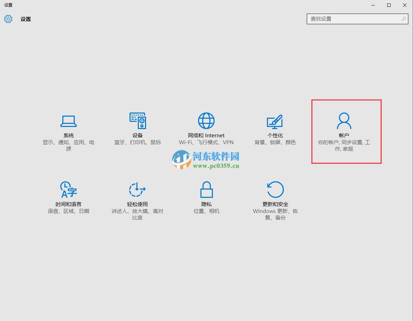Click the 设置 title in the header
Viewport: 413px width, 321px height.
[x=26, y=19]
